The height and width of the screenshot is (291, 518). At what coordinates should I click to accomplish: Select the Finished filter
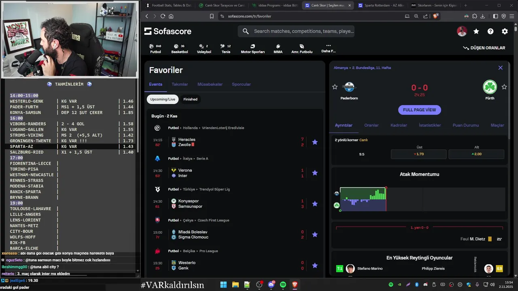pos(190,99)
